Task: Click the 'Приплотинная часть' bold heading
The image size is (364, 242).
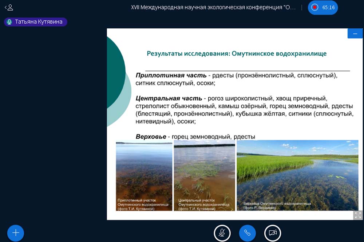Action: point(171,76)
